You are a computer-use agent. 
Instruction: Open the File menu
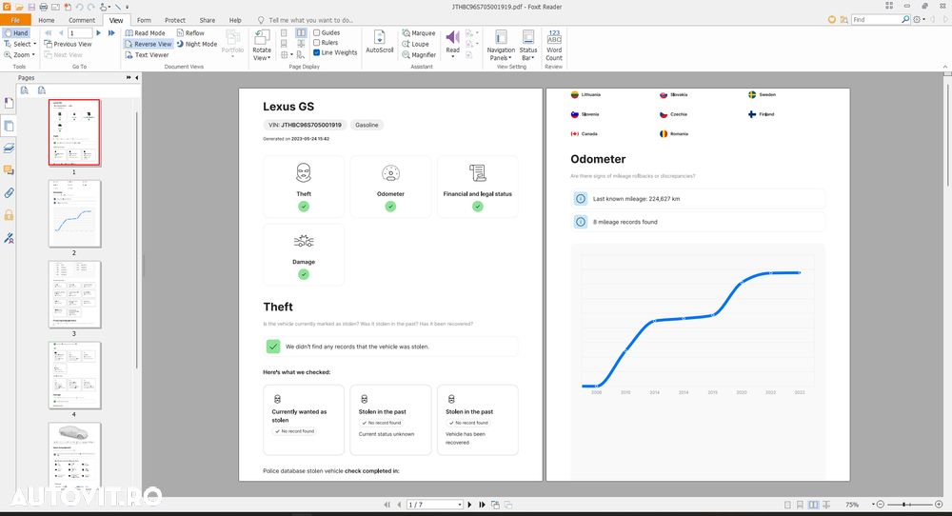click(15, 20)
